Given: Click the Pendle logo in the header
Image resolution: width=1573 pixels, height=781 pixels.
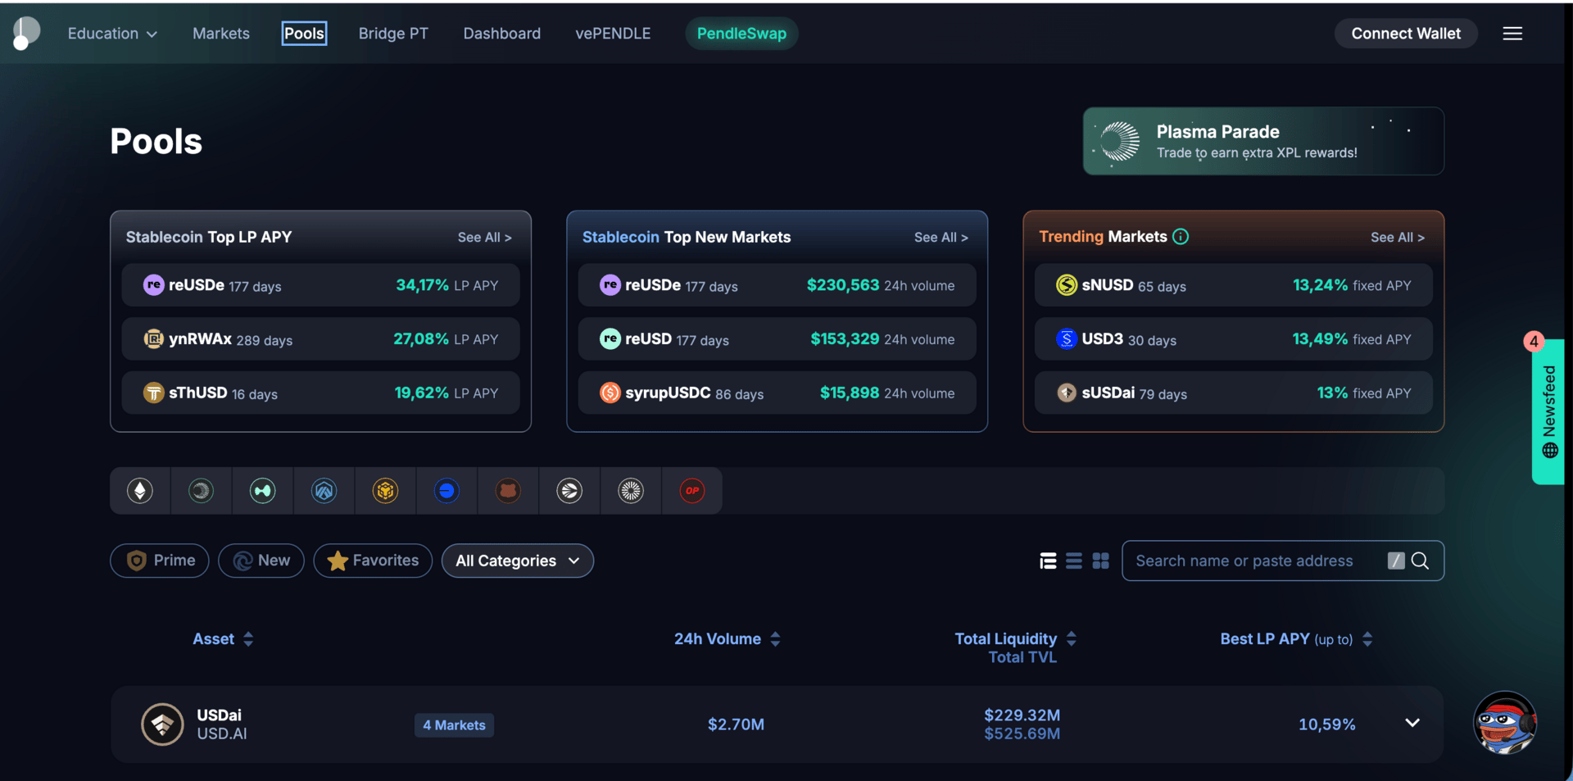Looking at the screenshot, I should point(26,33).
